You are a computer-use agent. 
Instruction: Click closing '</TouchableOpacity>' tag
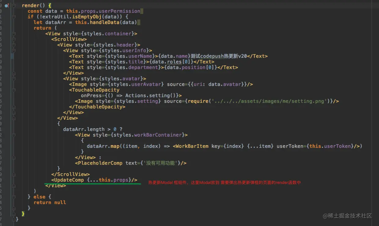coord(97,107)
